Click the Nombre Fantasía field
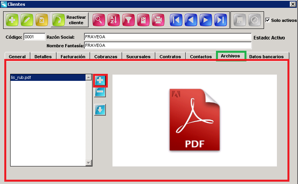The height and width of the screenshot is (184, 298). [x=168, y=45]
